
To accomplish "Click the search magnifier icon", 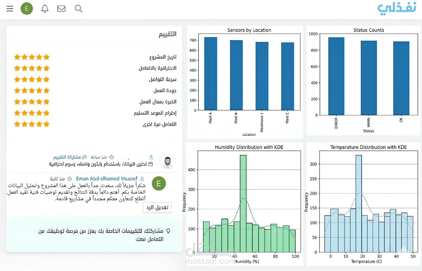I will [79, 9].
